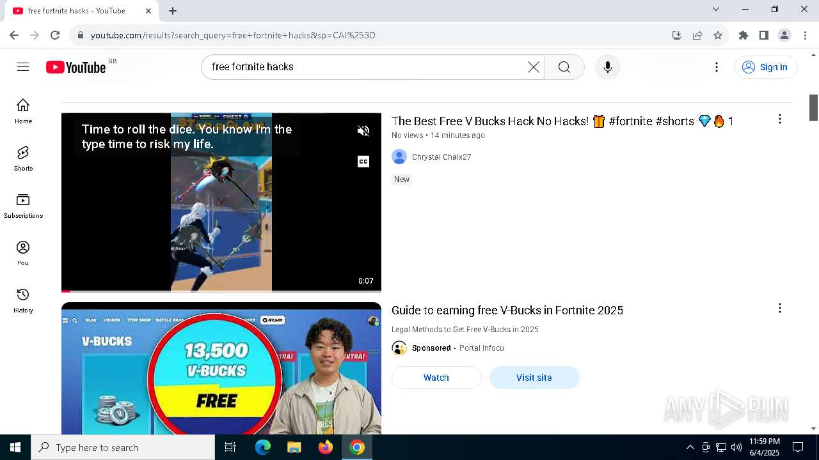The width and height of the screenshot is (819, 460).
Task: Open Chrome profile avatar
Action: [784, 35]
